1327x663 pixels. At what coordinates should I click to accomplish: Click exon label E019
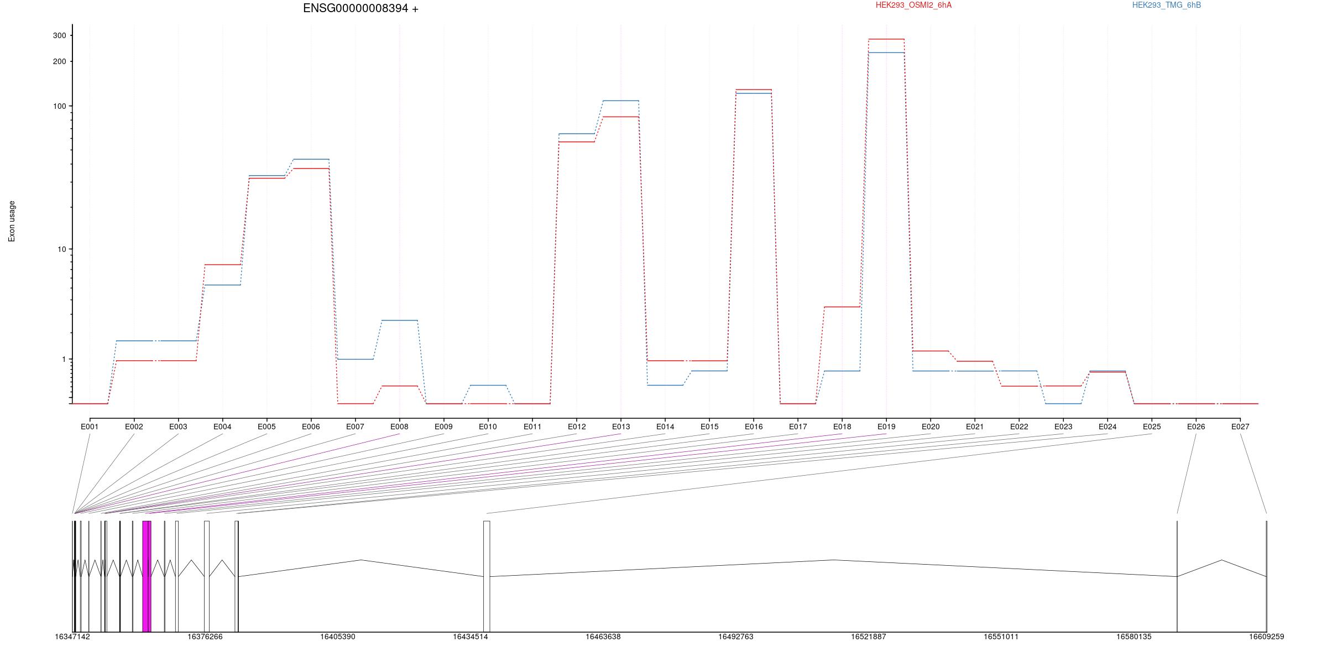886,427
